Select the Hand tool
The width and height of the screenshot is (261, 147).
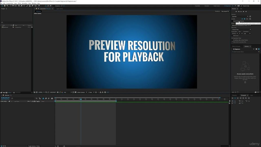click(5, 6)
